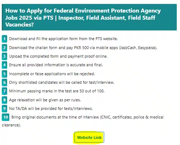The height and width of the screenshot is (145, 180).
Task: Click 'Only shortlisted candidates' step text
Action: pyautogui.click(x=62, y=82)
